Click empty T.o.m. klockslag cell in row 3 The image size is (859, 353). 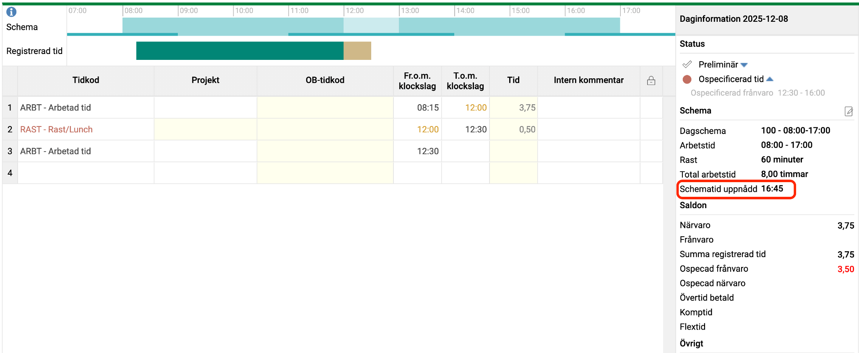[x=465, y=151]
